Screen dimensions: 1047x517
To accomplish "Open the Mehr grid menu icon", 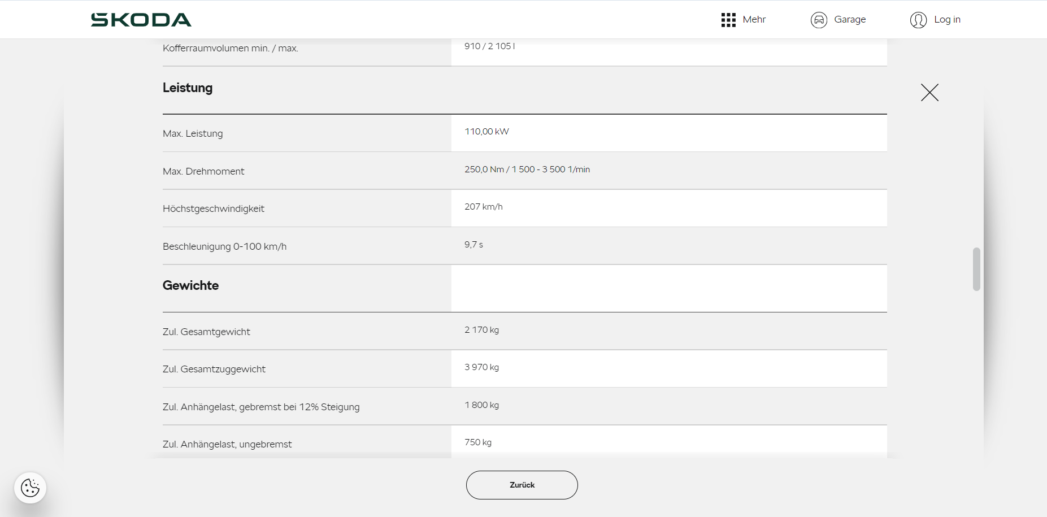I will [x=728, y=20].
